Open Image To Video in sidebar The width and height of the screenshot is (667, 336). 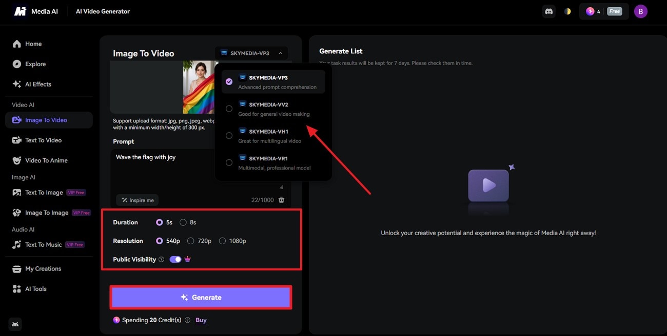[49, 120]
